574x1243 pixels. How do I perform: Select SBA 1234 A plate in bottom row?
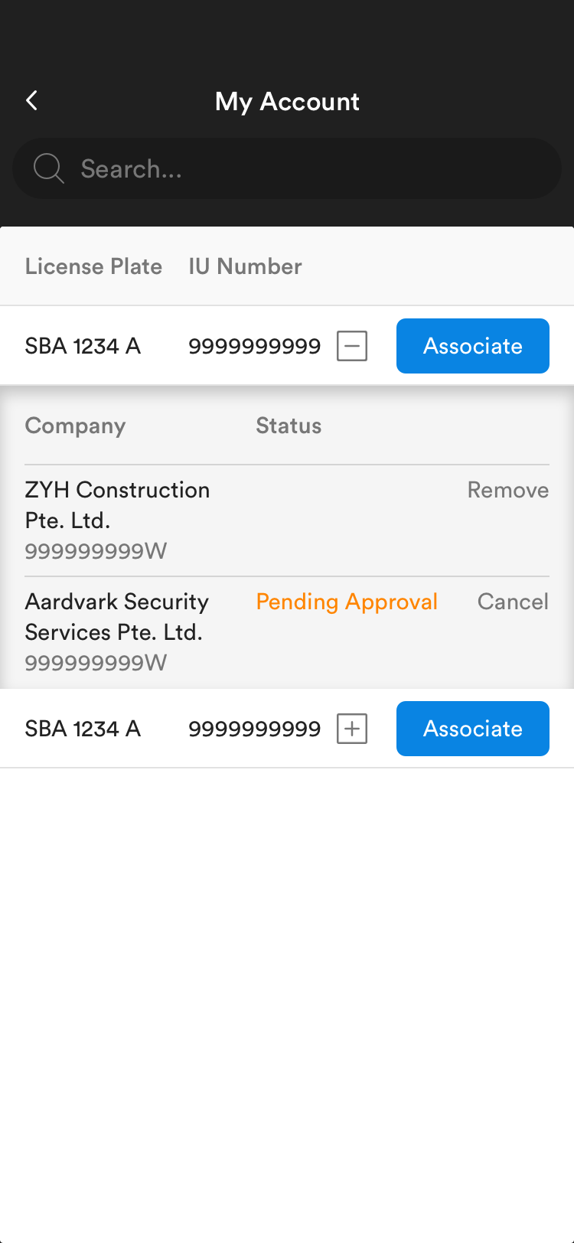[x=83, y=729]
